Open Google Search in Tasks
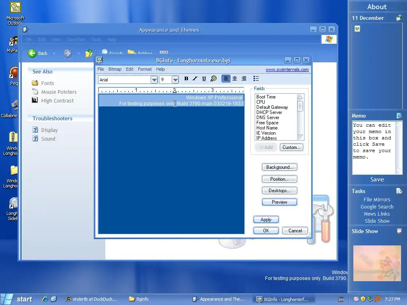407x305 pixels. [x=377, y=207]
